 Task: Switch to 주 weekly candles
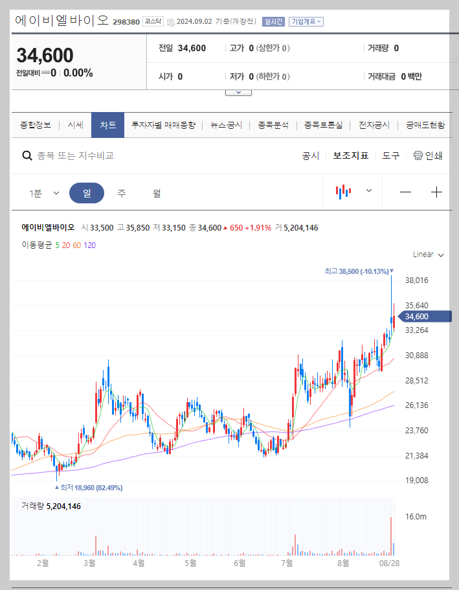[x=121, y=192]
